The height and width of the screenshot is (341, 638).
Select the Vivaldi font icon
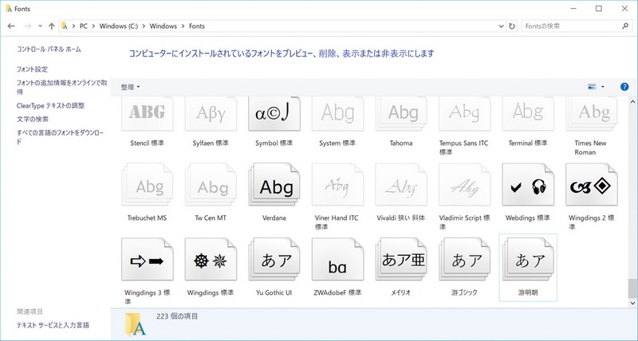pyautogui.click(x=401, y=185)
